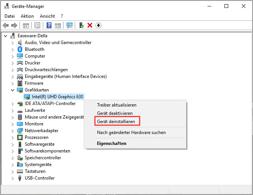This screenshot has width=253, height=195.
Task: Click the Firmware chip icon
Action: point(20,83)
